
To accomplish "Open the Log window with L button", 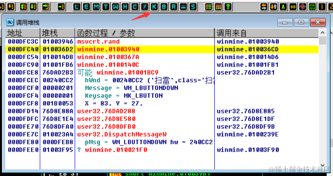I will click(x=77, y=7).
